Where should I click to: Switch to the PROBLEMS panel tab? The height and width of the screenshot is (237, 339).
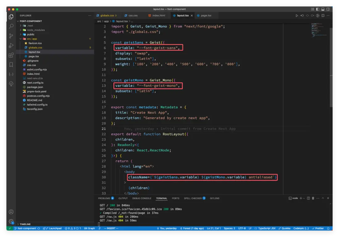click(x=104, y=198)
